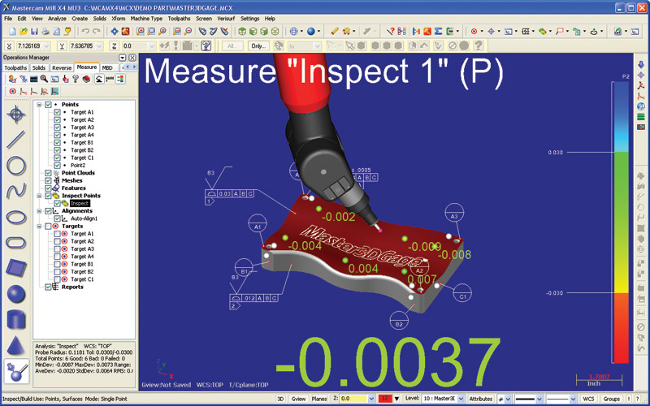Click the color scale icon in Measure toolbar
The height and width of the screenshot is (406, 650).
tap(120, 79)
